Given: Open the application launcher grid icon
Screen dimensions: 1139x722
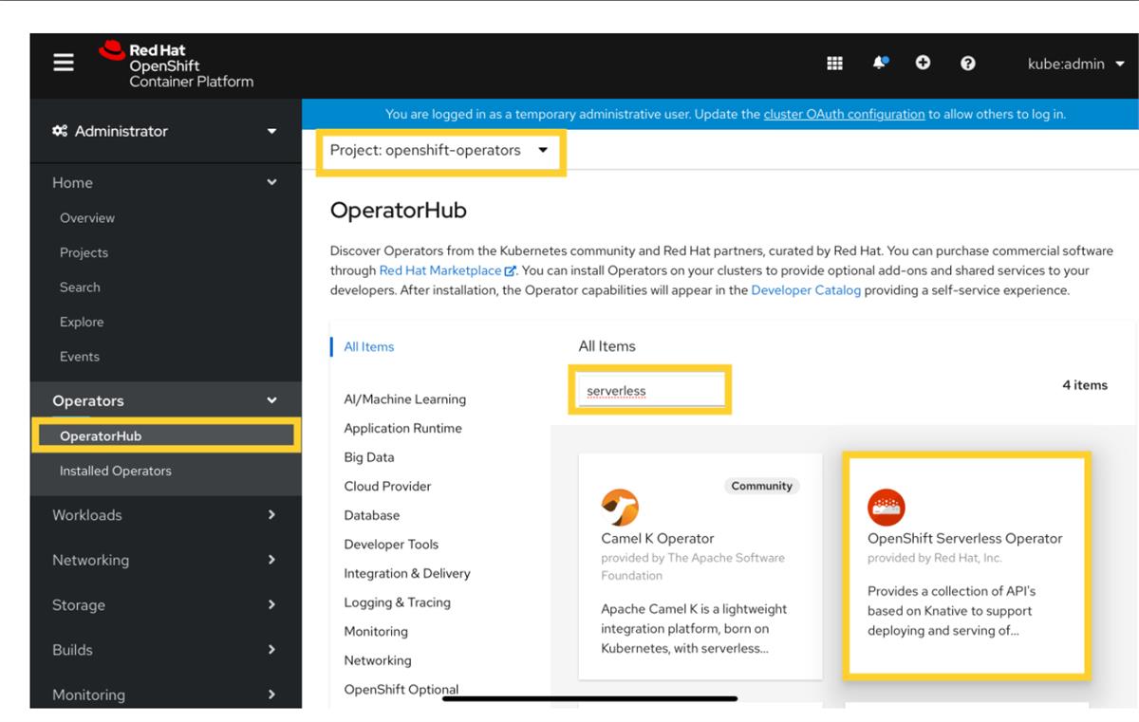Looking at the screenshot, I should coord(833,63).
